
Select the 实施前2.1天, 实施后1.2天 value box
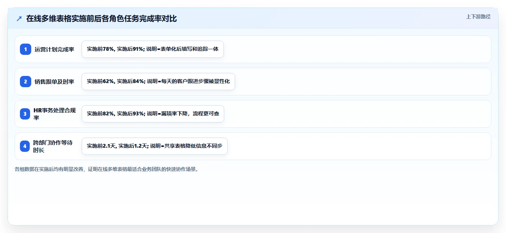click(155, 146)
